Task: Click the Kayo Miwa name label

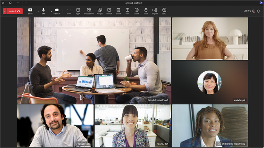Action: 240,100
